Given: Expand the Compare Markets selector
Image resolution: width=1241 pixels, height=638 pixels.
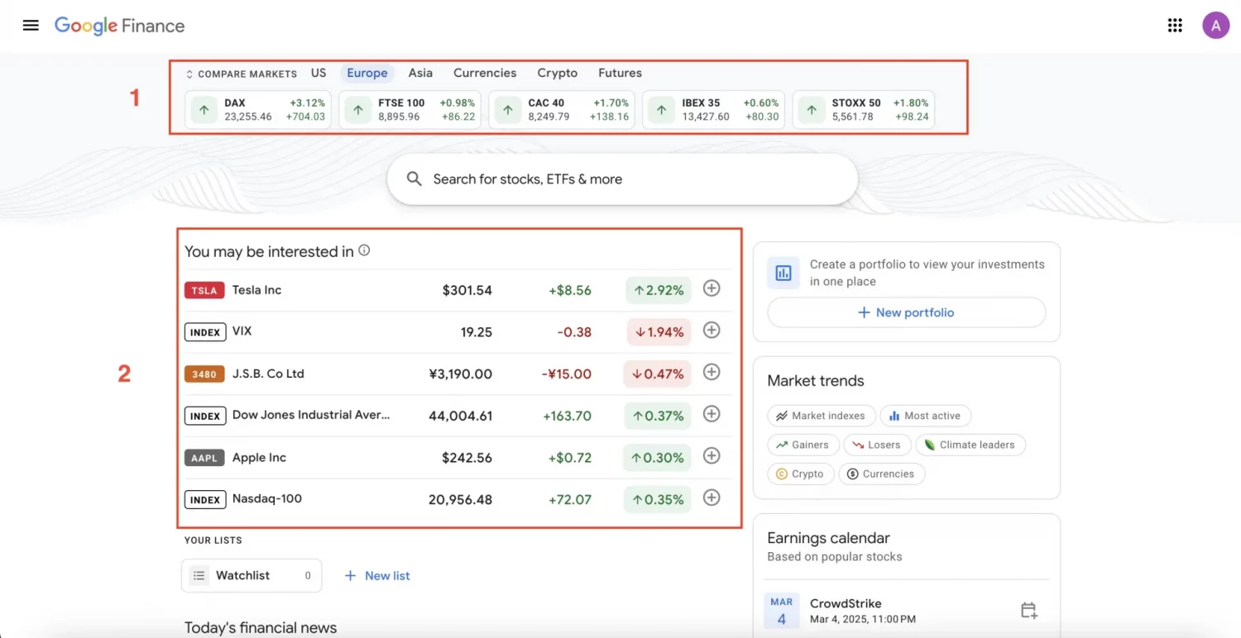Looking at the screenshot, I should click(x=241, y=74).
